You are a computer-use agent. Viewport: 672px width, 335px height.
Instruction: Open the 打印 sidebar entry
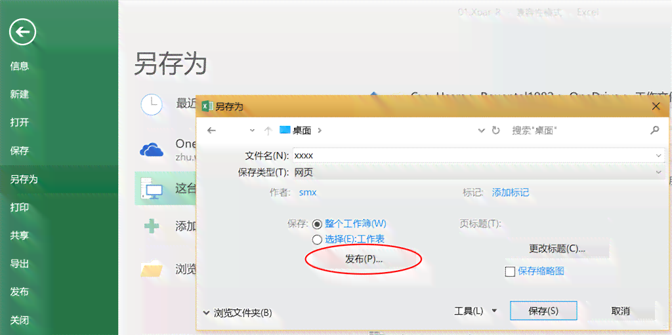pyautogui.click(x=19, y=207)
